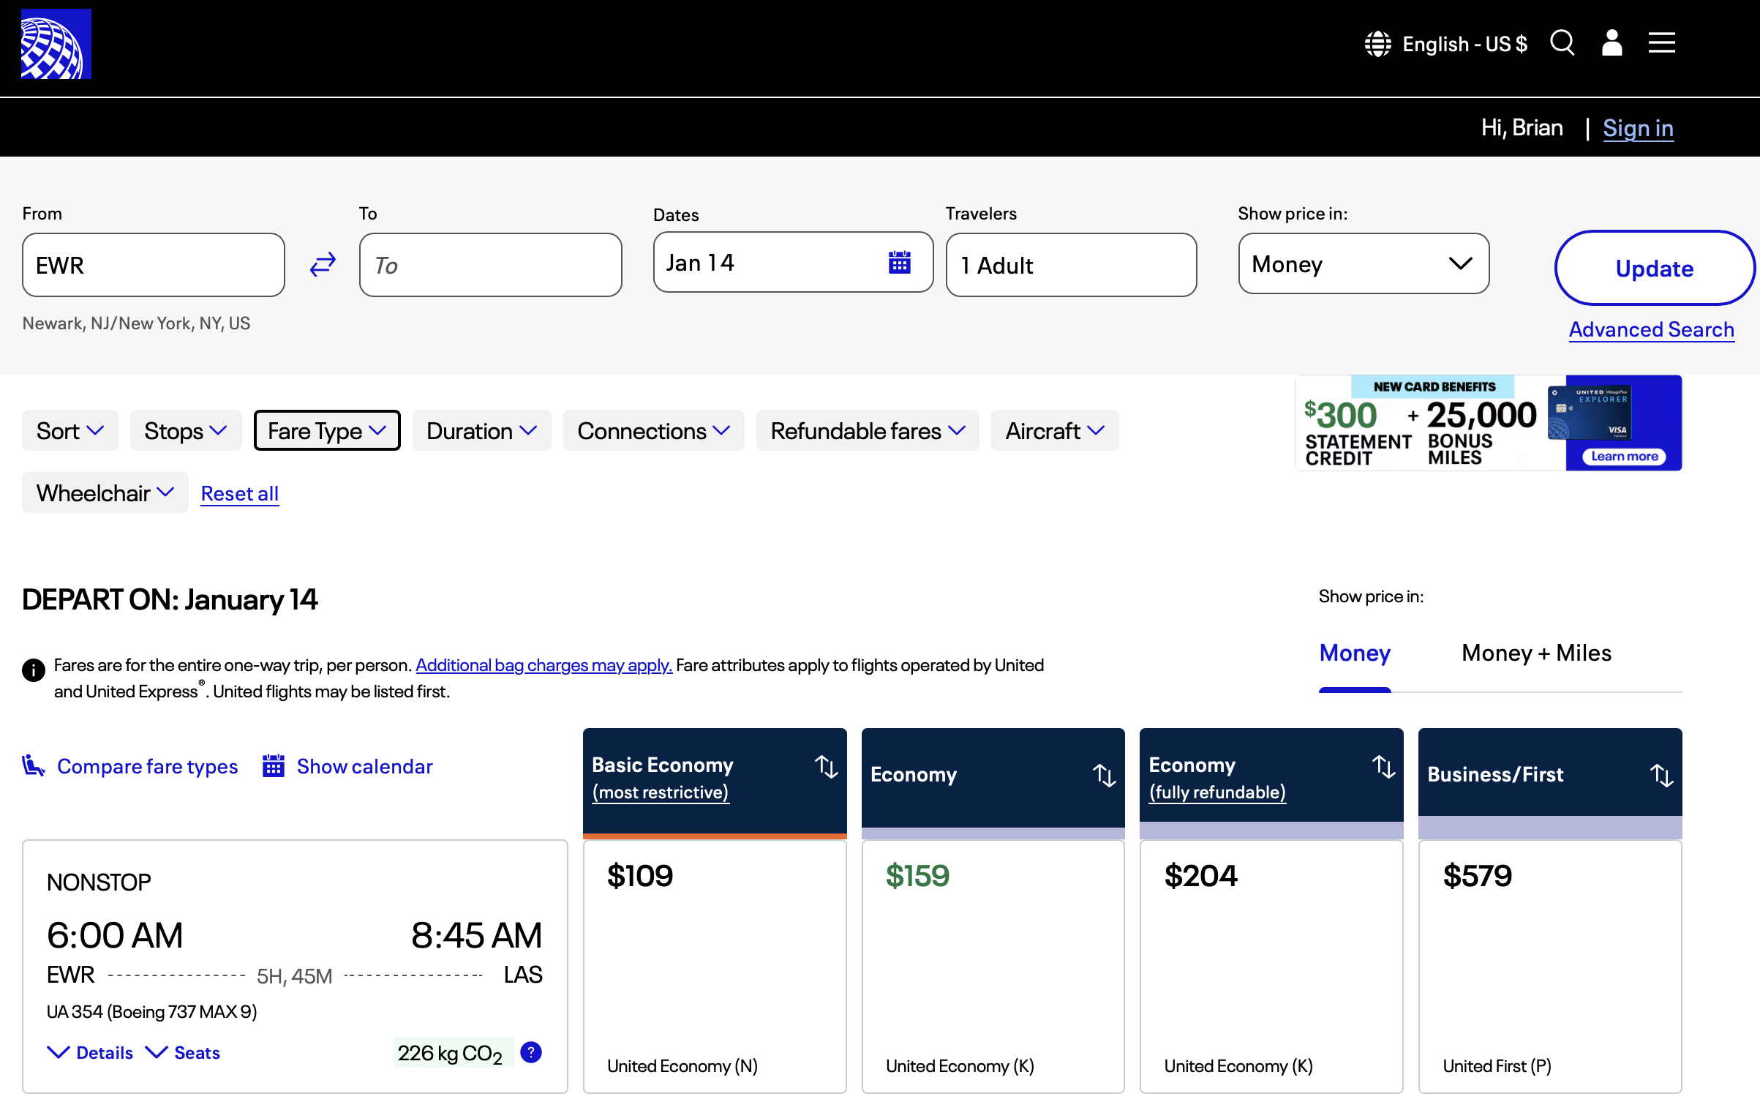Open the hamburger menu icon
1760x1102 pixels.
pyautogui.click(x=1661, y=43)
